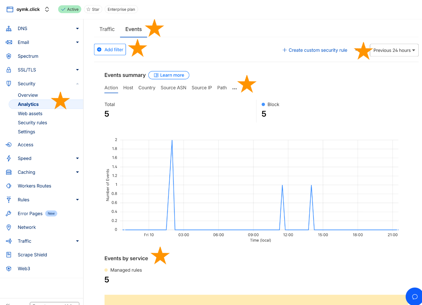This screenshot has height=305, width=422.
Task: Open the chat support bubble icon
Action: (x=414, y=297)
